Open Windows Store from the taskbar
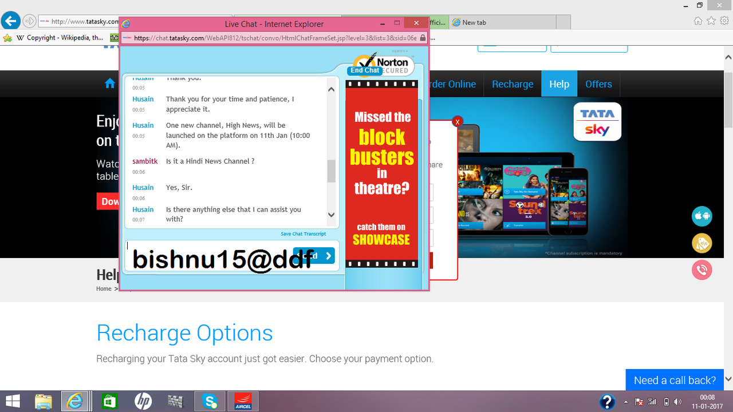The height and width of the screenshot is (412, 733). [109, 401]
